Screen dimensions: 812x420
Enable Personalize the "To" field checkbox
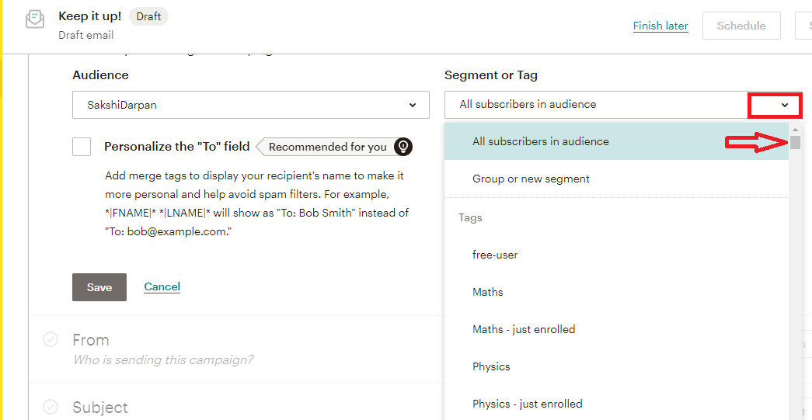pos(82,147)
